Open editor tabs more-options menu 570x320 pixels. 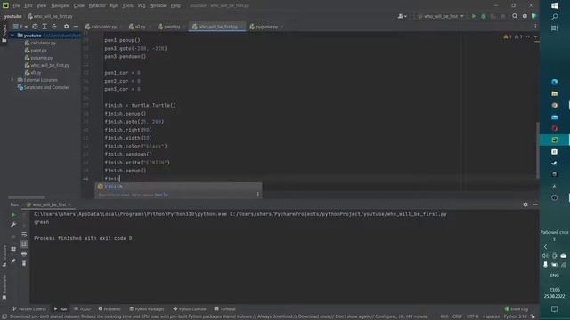click(x=535, y=27)
